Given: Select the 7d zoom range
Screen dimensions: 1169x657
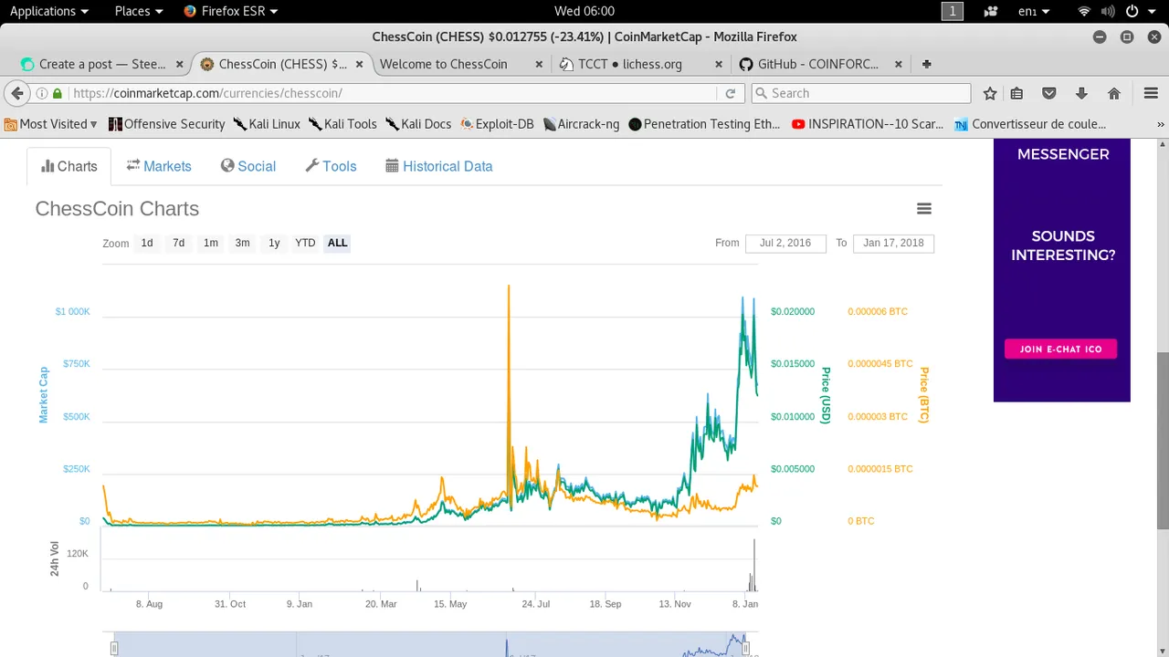Looking at the screenshot, I should pyautogui.click(x=179, y=243).
